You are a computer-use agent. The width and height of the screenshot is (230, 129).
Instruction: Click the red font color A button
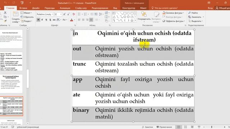72,20
